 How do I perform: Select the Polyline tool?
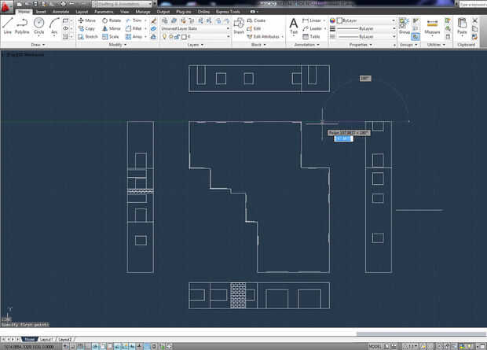click(22, 25)
